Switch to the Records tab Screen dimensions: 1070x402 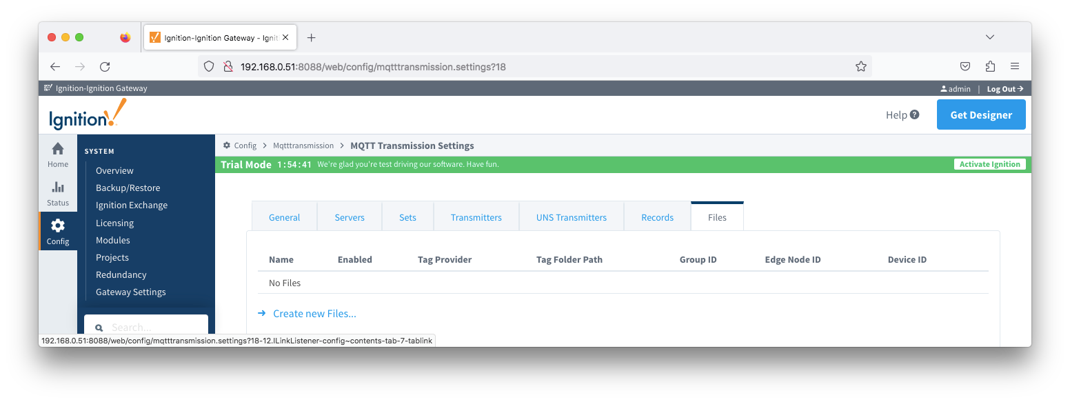[657, 217]
